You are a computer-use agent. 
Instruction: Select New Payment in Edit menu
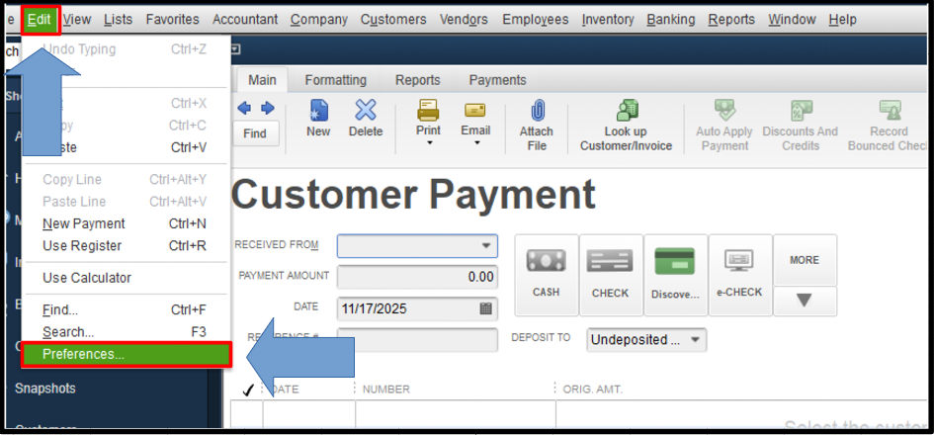click(125, 224)
